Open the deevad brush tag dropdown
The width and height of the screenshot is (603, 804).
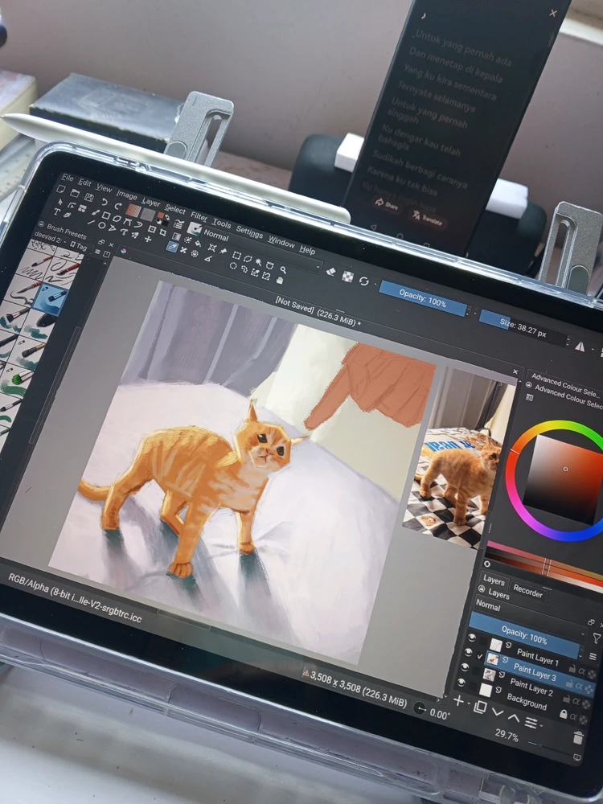click(49, 237)
